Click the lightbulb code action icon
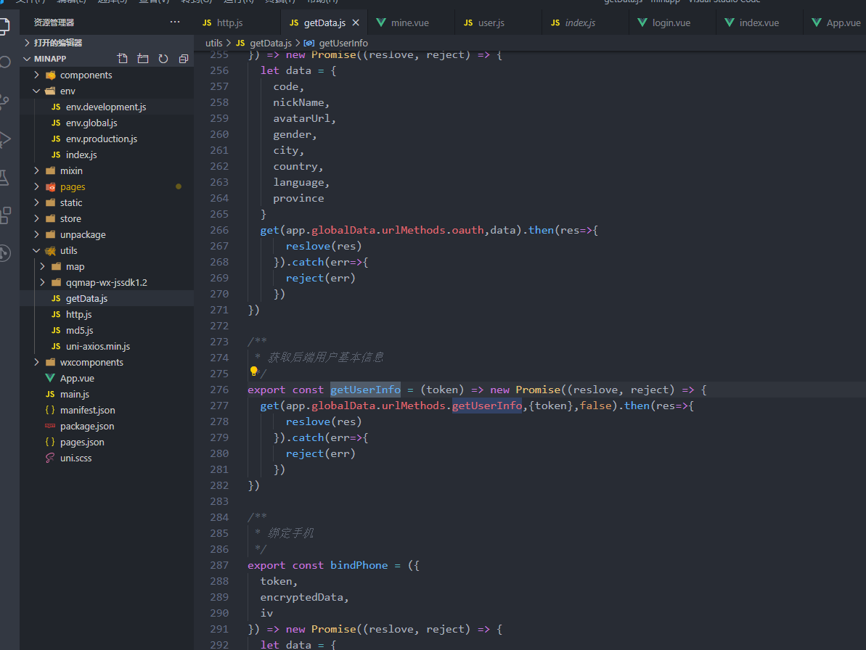The image size is (866, 650). coord(253,371)
